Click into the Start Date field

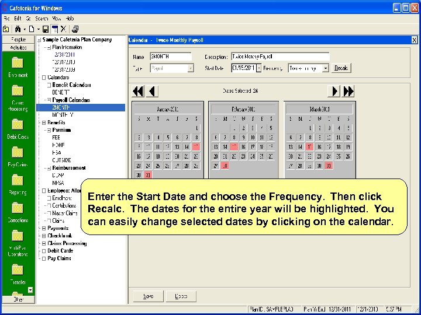coord(243,68)
